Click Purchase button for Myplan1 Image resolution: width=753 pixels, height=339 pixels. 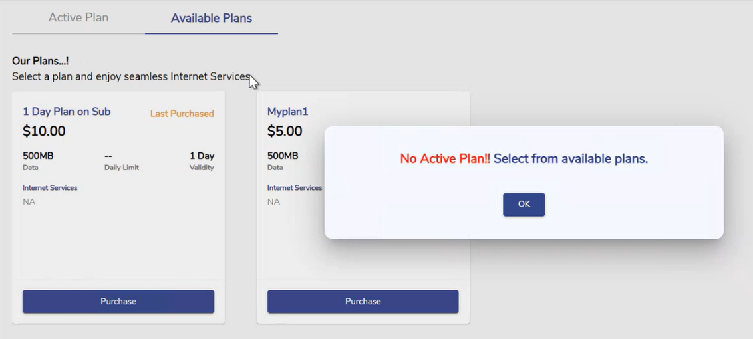pos(363,302)
